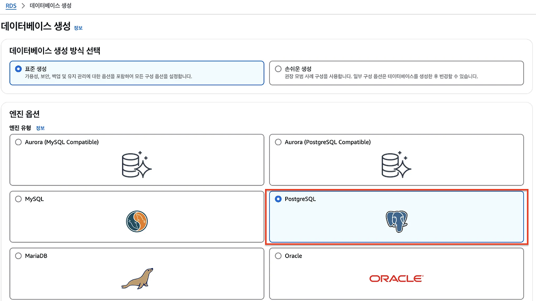Choose the Aurora (PostgreSQL Compatible) radio option
The width and height of the screenshot is (536, 301).
278,142
